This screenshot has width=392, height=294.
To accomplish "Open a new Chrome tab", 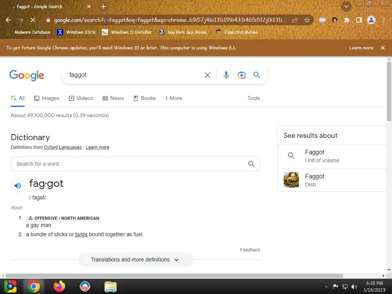I will point(103,7).
